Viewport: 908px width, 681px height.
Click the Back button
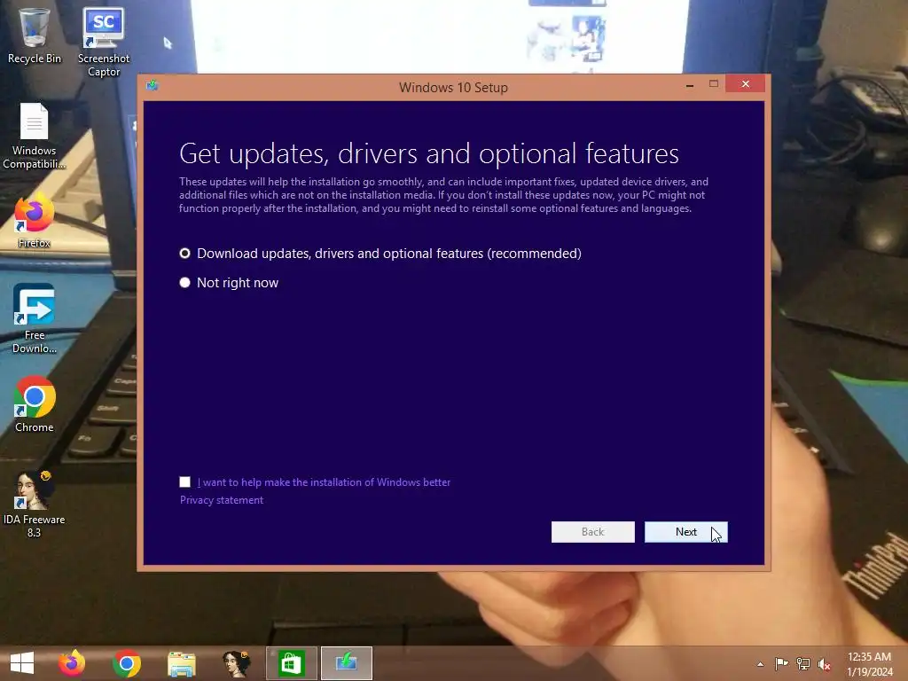point(592,532)
